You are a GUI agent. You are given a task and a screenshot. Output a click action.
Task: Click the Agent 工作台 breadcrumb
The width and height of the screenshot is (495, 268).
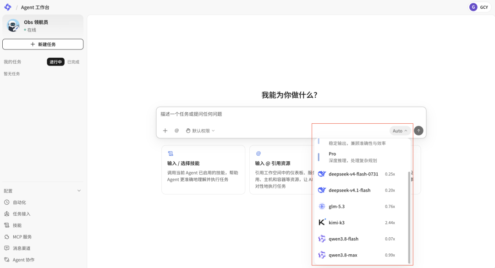click(x=35, y=7)
